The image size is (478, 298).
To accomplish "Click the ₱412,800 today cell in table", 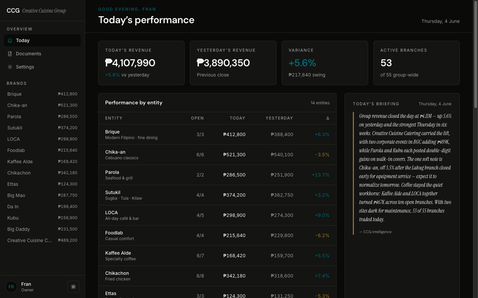I will point(234,134).
